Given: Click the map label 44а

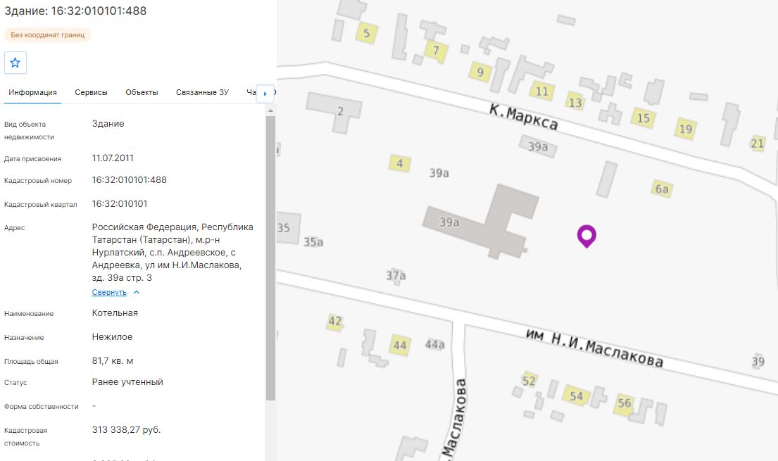Looking at the screenshot, I should [434, 344].
